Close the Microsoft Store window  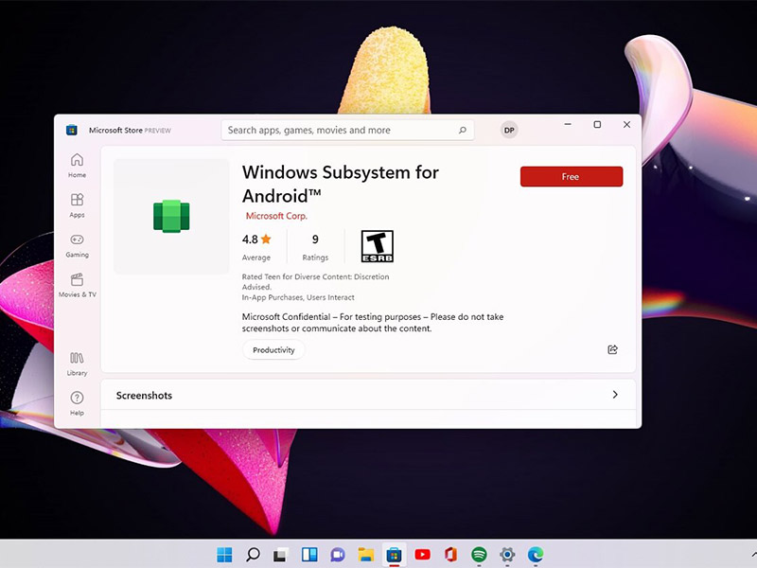(626, 125)
